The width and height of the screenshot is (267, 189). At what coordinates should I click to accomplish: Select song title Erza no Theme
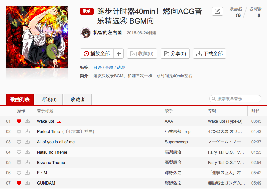click(x=51, y=163)
